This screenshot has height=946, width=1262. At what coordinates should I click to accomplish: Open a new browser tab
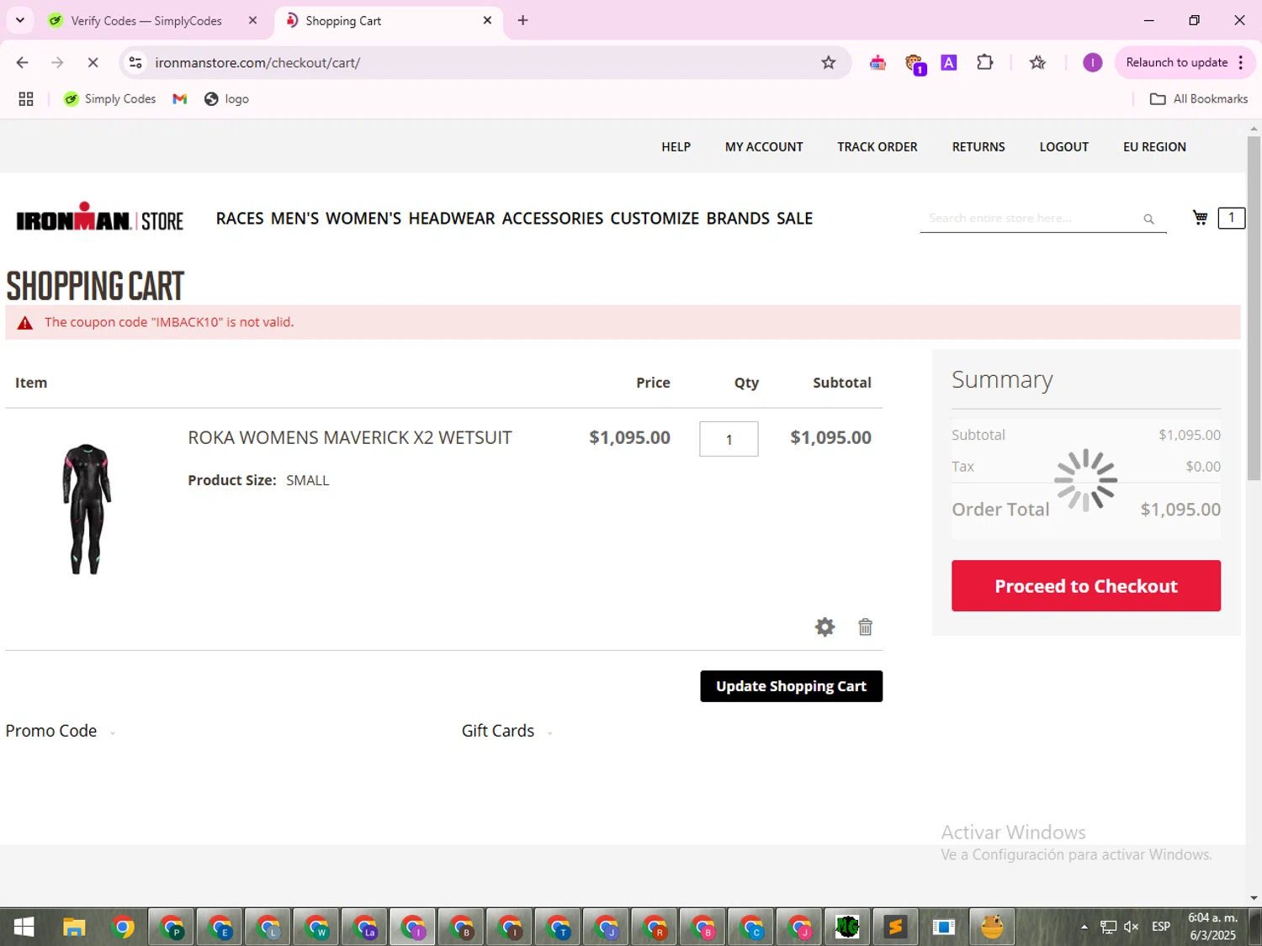point(522,20)
